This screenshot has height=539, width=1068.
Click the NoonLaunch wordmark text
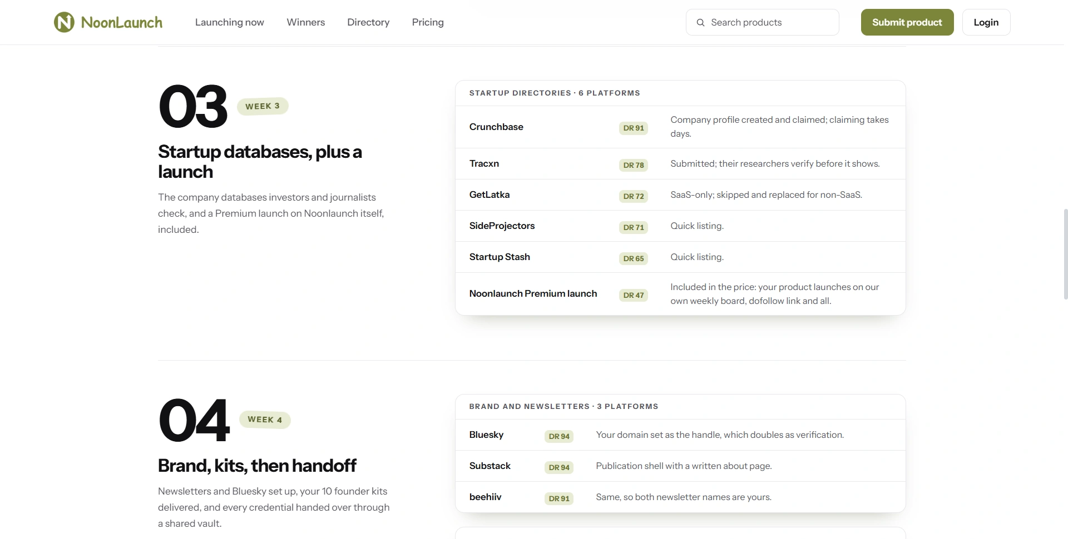click(122, 22)
